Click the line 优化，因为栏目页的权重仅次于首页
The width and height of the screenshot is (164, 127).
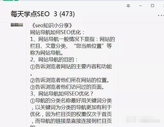[x=71, y=114]
